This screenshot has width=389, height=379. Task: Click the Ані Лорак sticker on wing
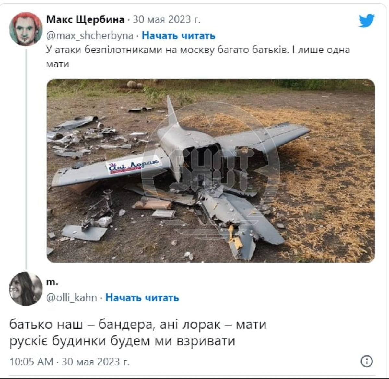(x=134, y=165)
